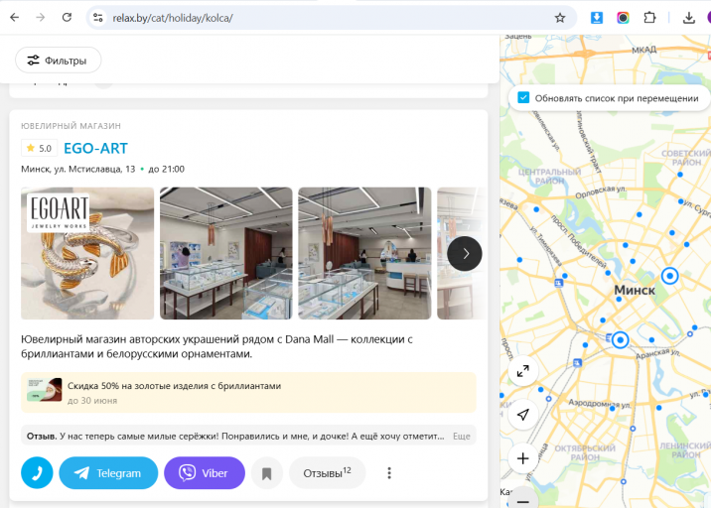This screenshot has width=711, height=508.
Task: Reload the relax.by page
Action: (x=67, y=18)
